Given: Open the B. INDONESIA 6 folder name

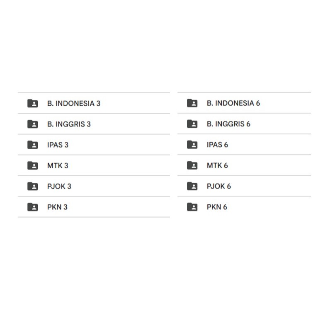Looking at the screenshot, I should pos(233,103).
